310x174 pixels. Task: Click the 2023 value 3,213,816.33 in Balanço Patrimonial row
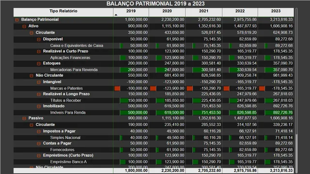pyautogui.click(x=281, y=19)
